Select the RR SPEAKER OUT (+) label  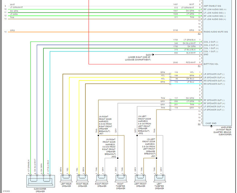[214, 81]
